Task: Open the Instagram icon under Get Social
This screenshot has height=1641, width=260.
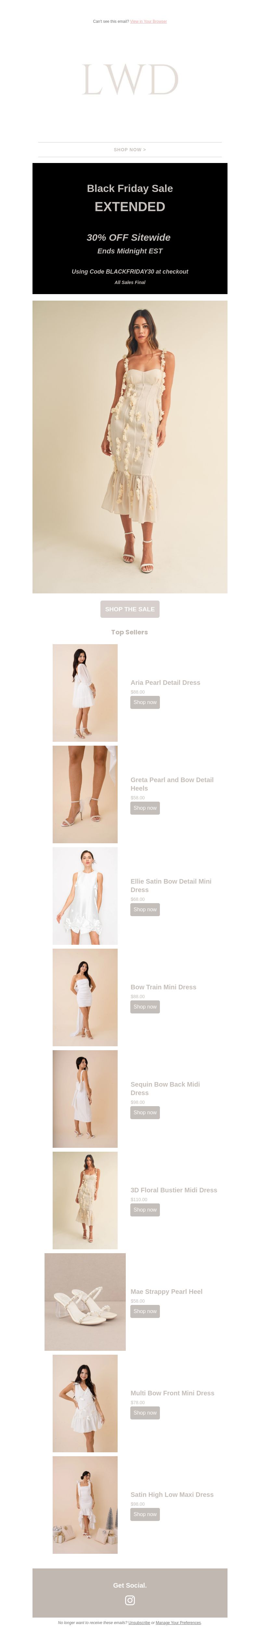Action: tap(130, 1600)
